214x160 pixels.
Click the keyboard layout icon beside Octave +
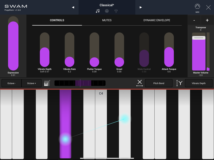click(47, 83)
